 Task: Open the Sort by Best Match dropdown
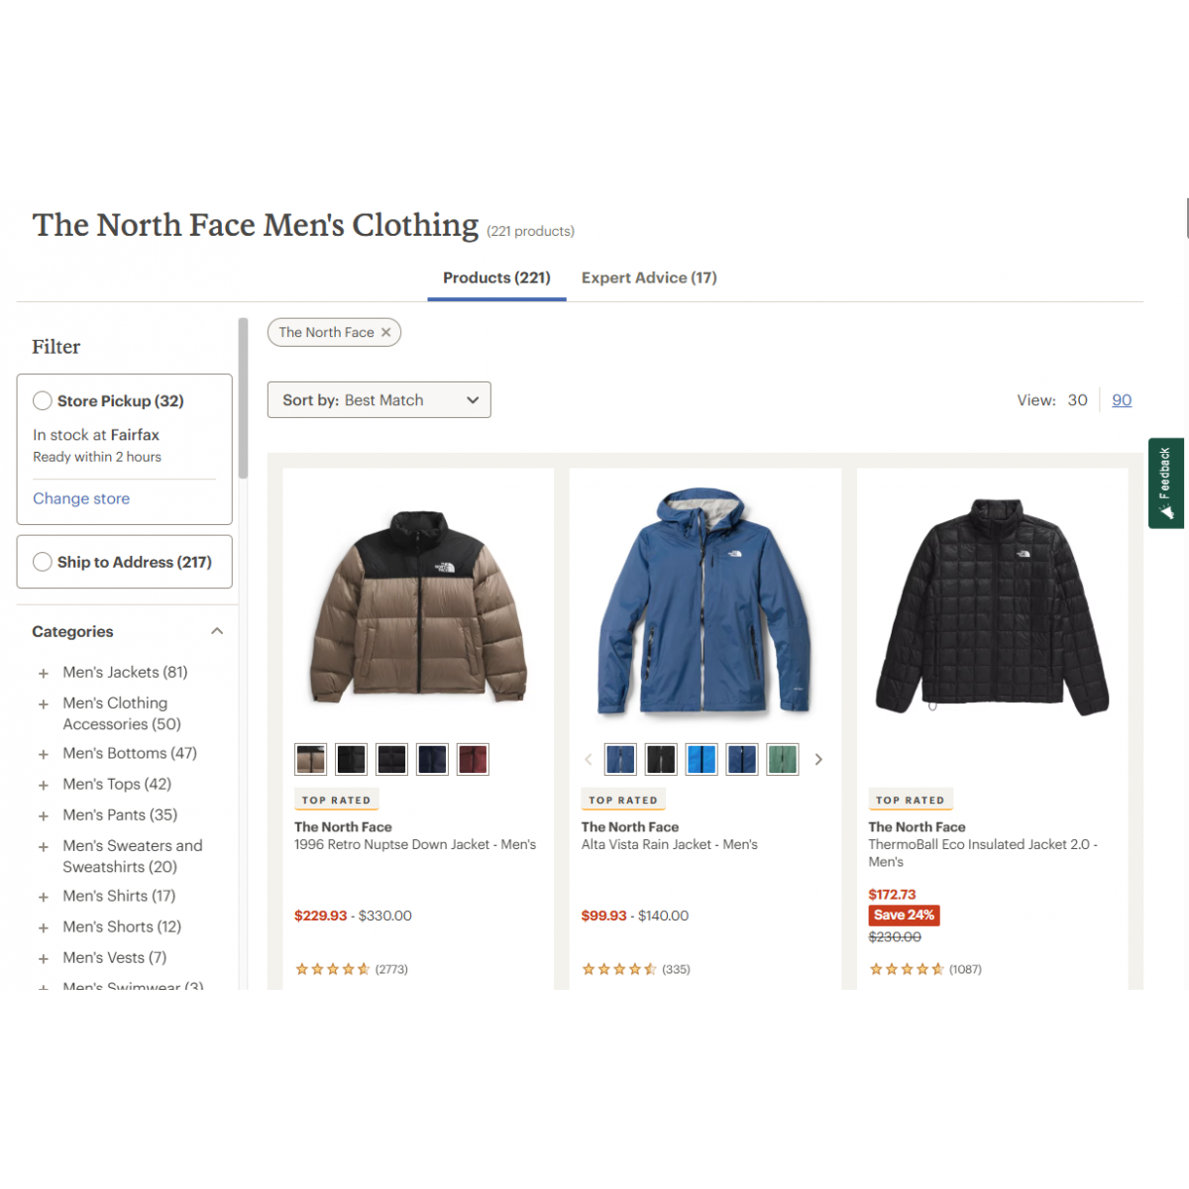(x=379, y=400)
